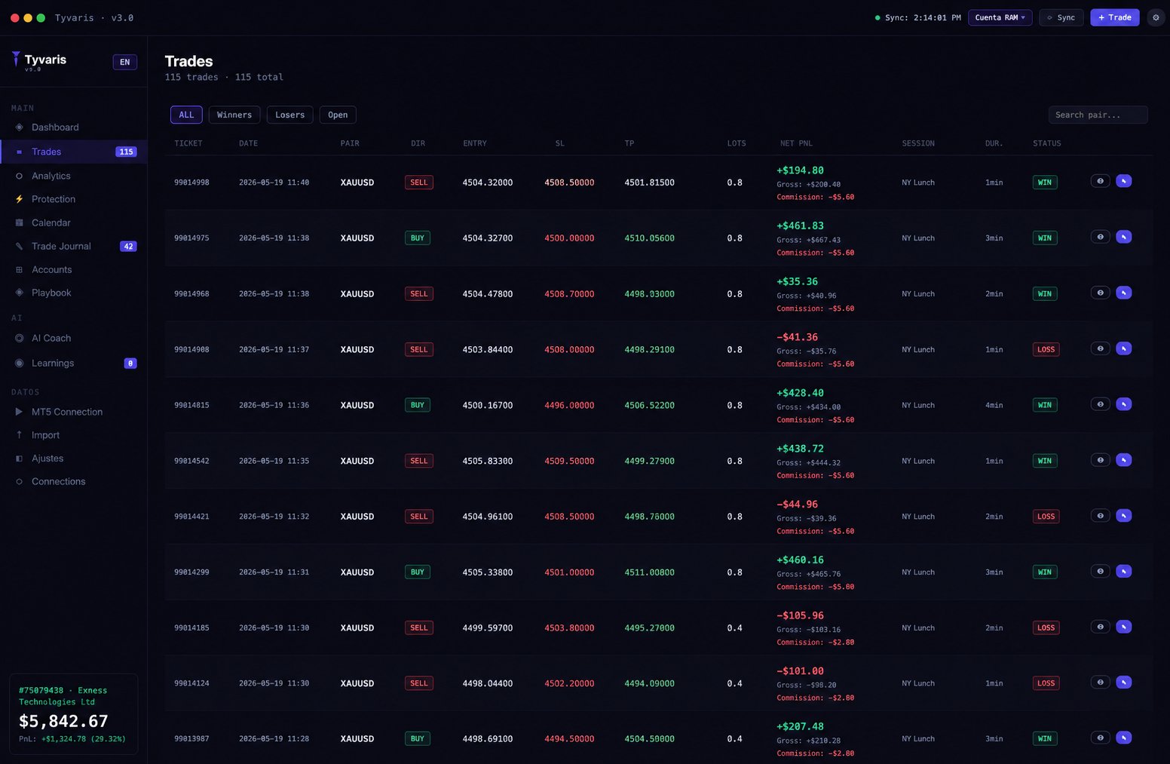Click the Protection lightning bolt icon

click(x=20, y=199)
